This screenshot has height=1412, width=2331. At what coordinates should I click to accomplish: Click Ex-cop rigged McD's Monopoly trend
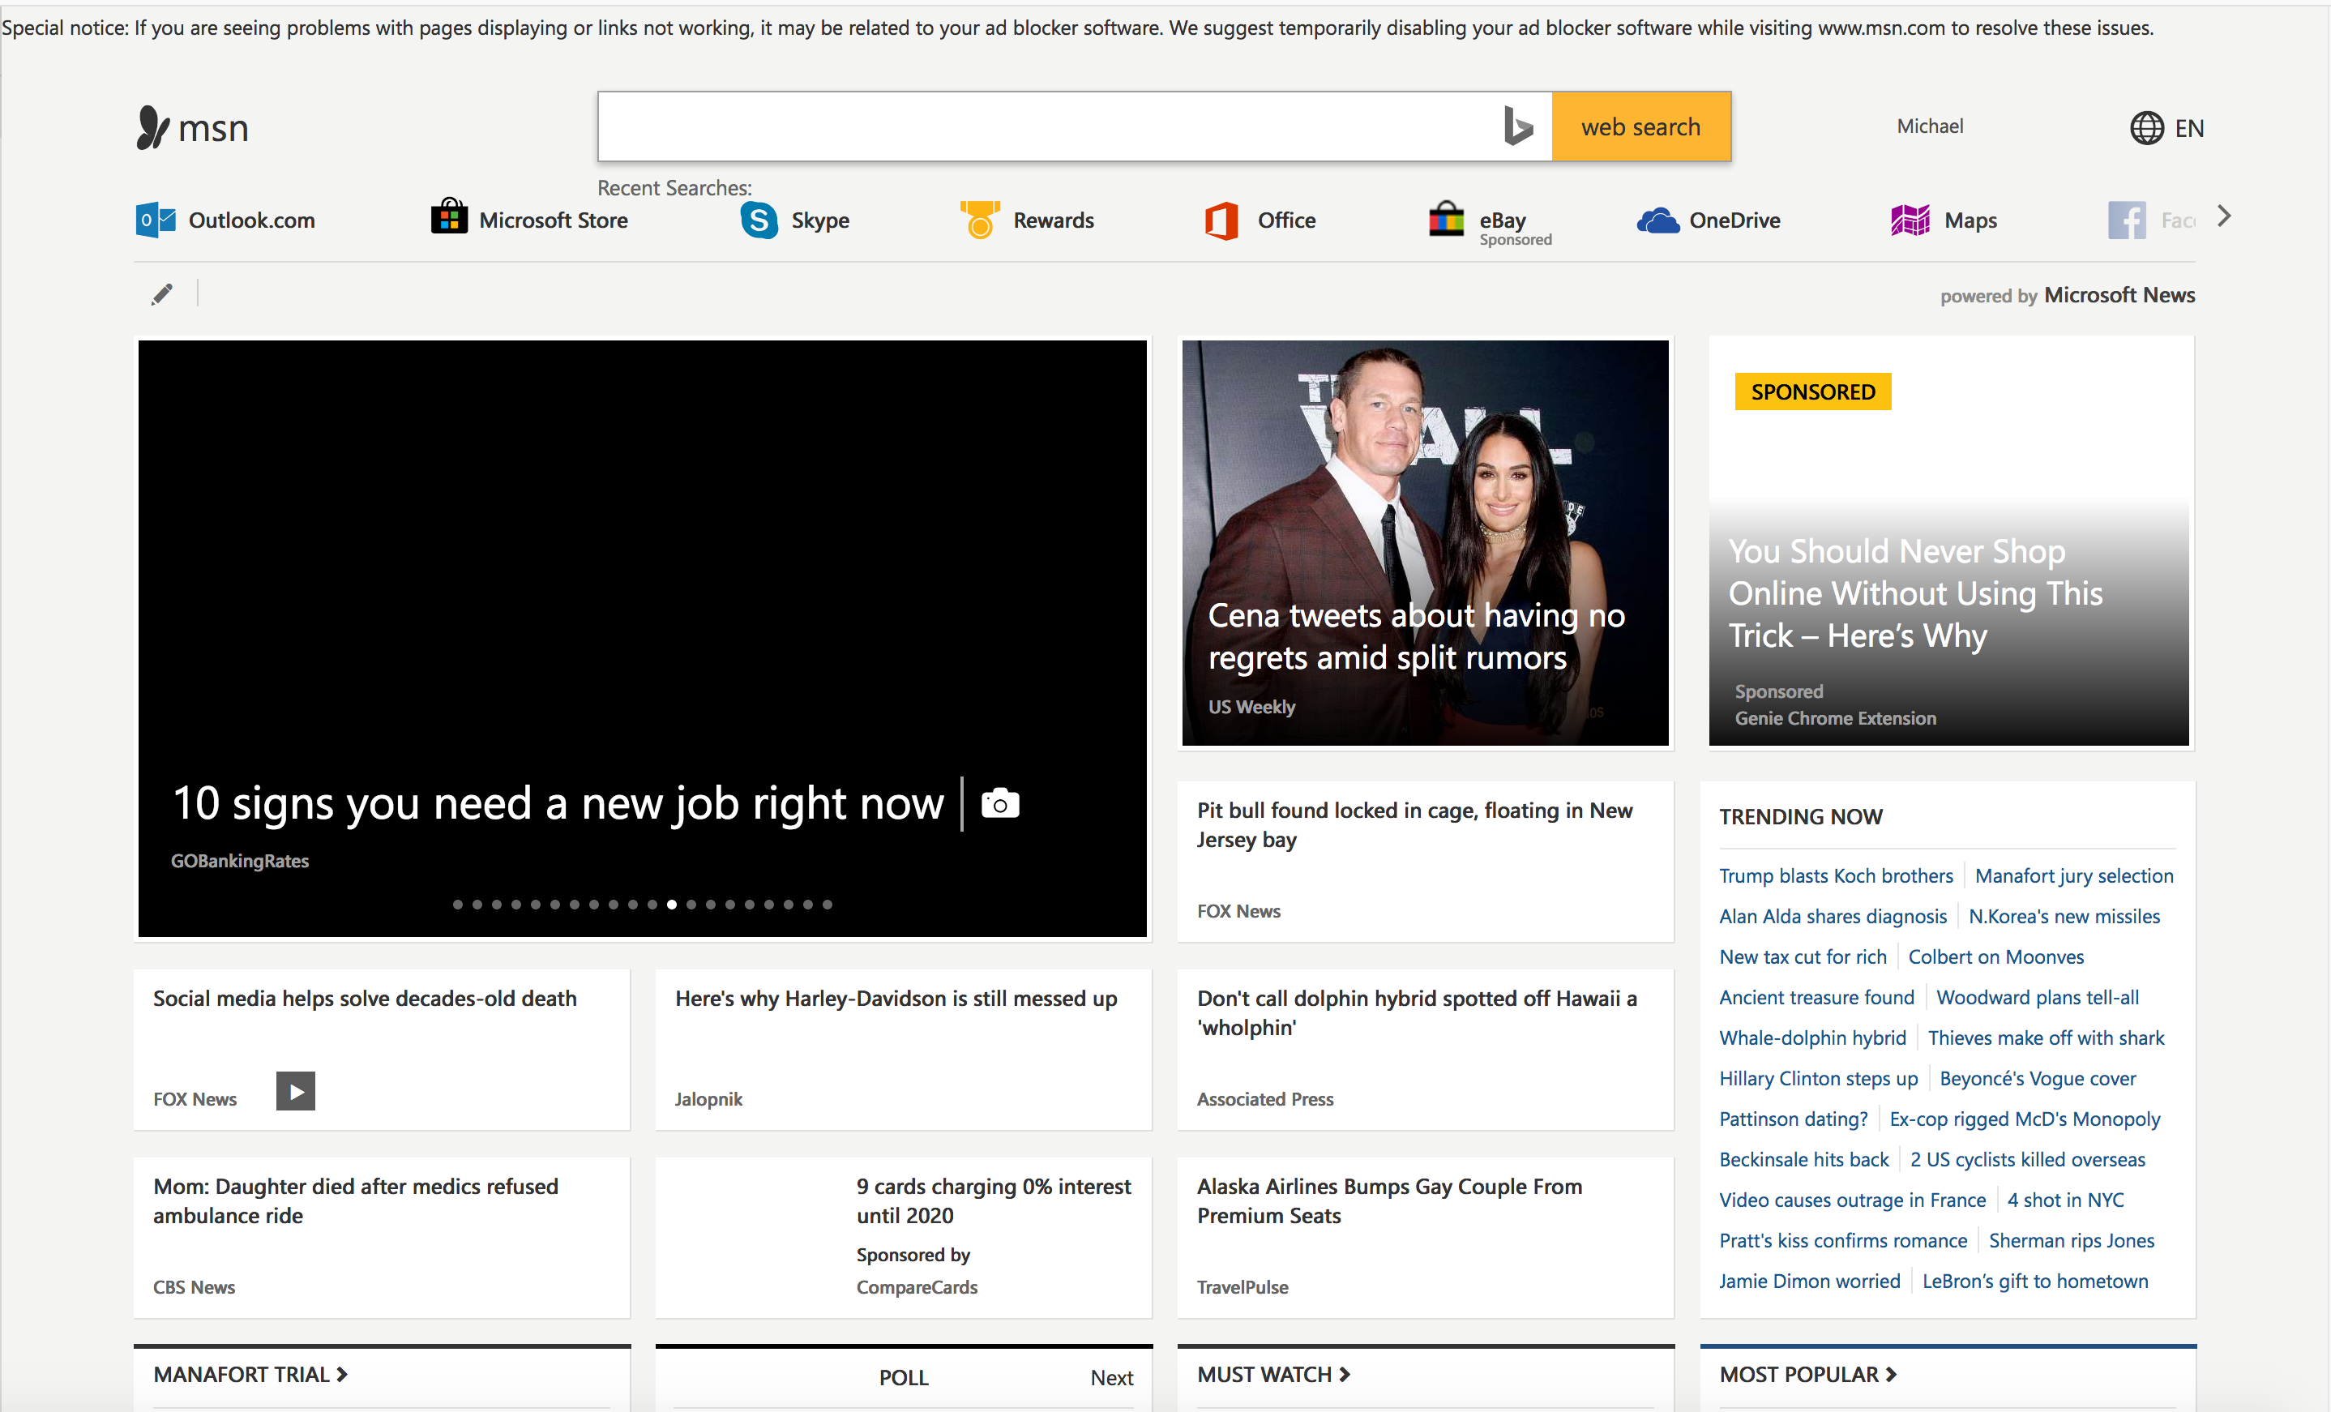(x=2025, y=1119)
